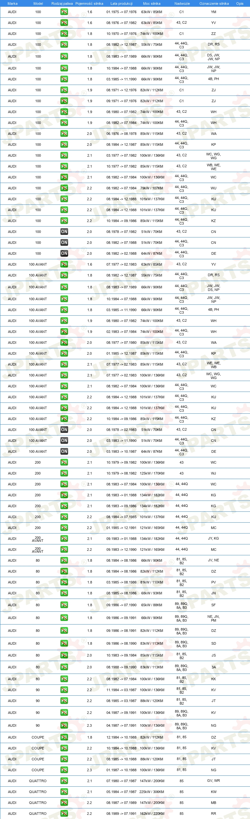Click the engine code MB
This screenshot has width=250, height=819.
(x=214, y=803)
